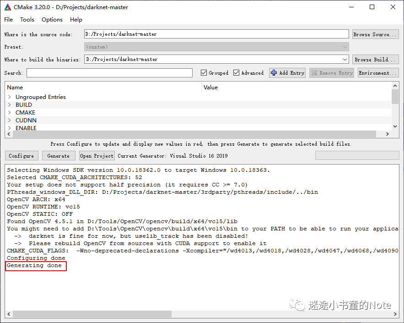Click 'Selected CMAKE_CUDA_ARCHITECTURES: 52' log line
This screenshot has height=323, width=404.
pos(75,177)
